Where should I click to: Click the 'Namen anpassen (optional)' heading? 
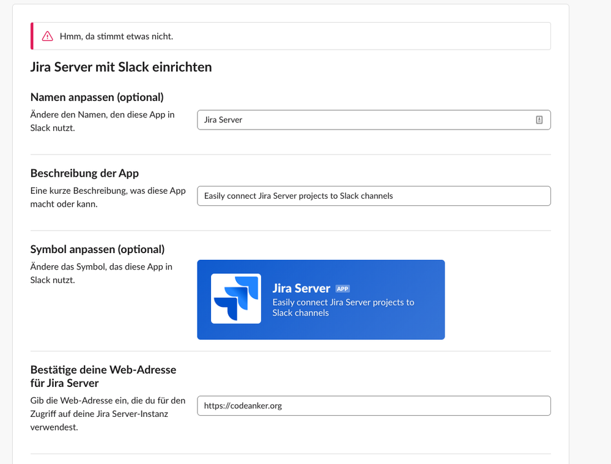97,97
